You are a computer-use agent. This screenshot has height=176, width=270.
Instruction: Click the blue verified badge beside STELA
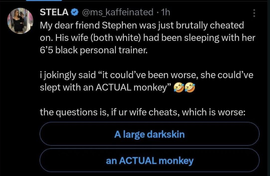75,12
